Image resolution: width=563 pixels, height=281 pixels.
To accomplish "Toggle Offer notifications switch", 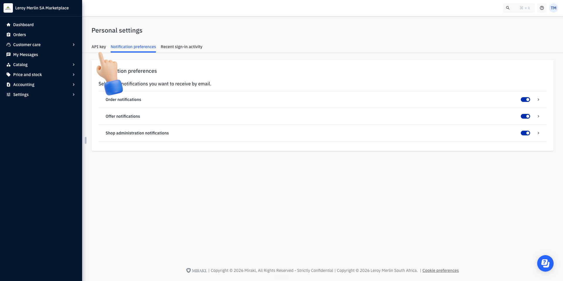I will 525,116.
